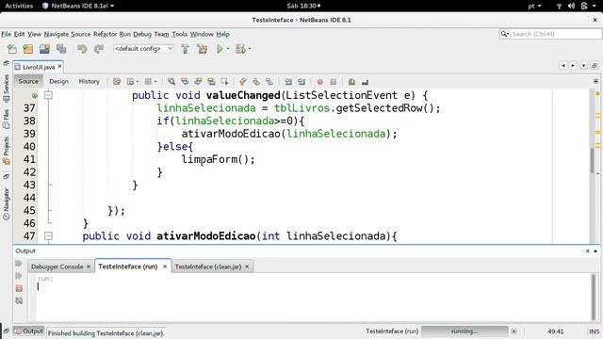Click the Open Project toolbar icon
Screen dimensions: 603x339
point(44,49)
